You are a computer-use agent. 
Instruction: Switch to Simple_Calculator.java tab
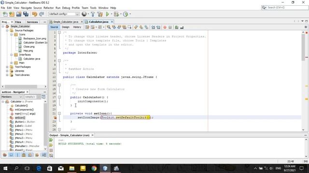tap(66, 22)
